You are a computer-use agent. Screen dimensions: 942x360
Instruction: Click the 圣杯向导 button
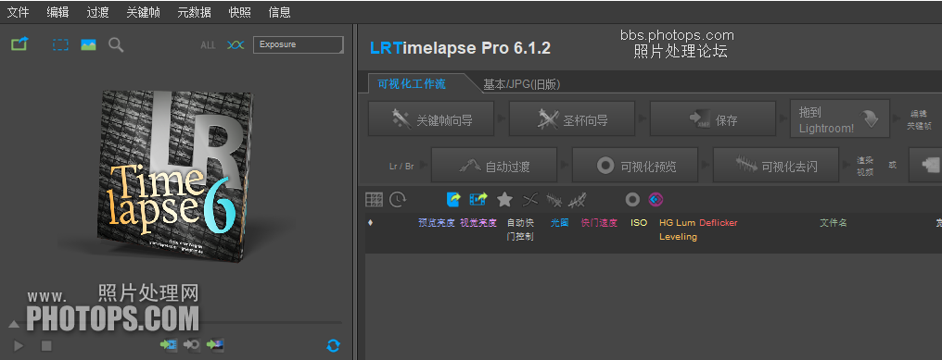click(572, 118)
